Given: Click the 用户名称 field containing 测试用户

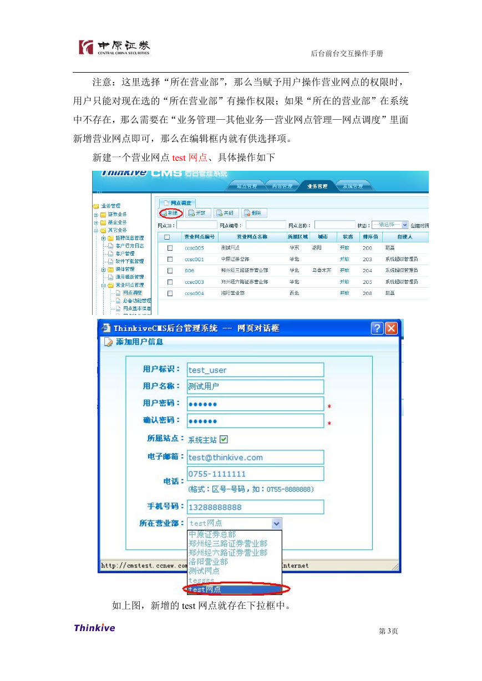Looking at the screenshot, I should point(255,387).
